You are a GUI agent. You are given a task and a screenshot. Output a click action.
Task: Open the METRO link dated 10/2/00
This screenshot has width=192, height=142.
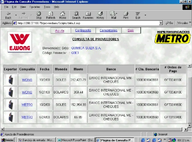[27, 105]
